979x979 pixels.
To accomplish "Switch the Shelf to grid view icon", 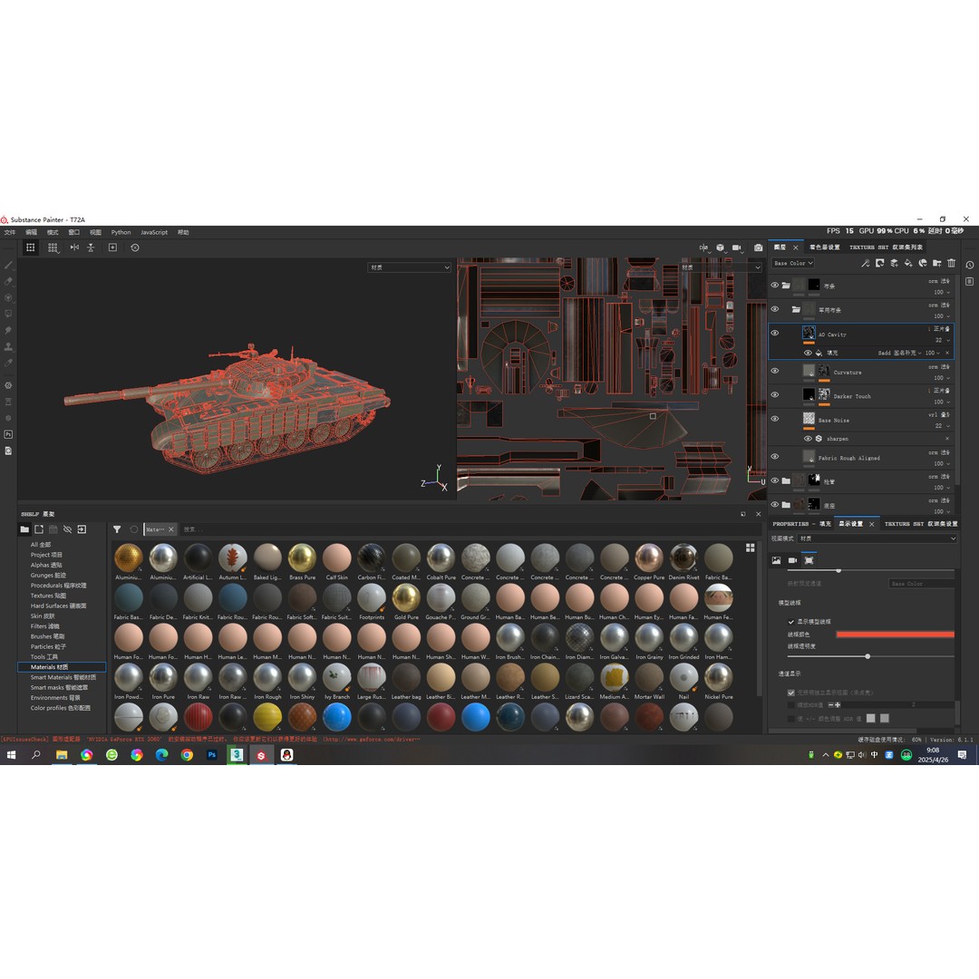I will 750,548.
